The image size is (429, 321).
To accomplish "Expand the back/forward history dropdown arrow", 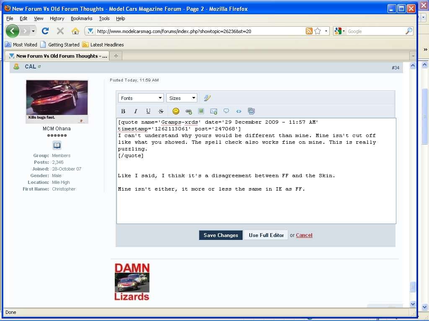I will [33, 31].
